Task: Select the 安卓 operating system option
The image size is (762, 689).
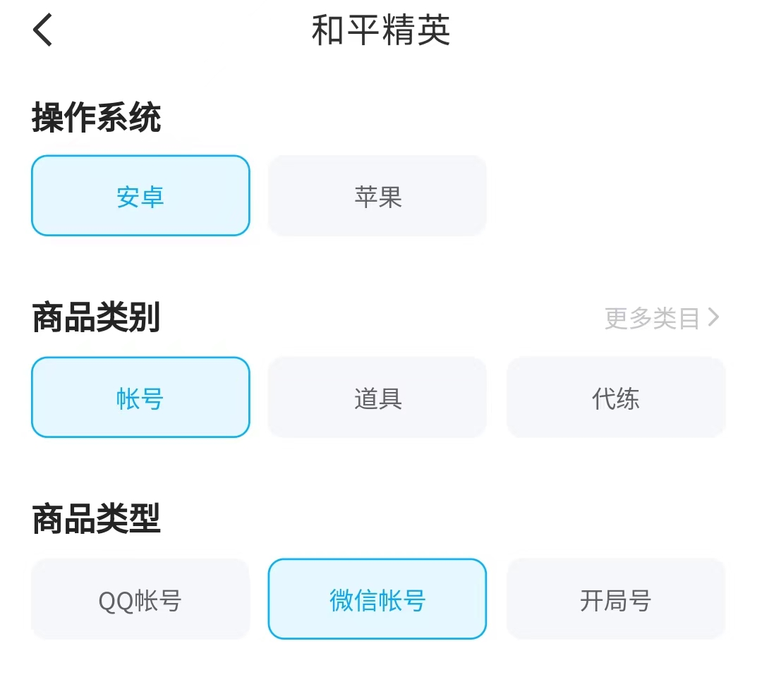Action: 140,196
